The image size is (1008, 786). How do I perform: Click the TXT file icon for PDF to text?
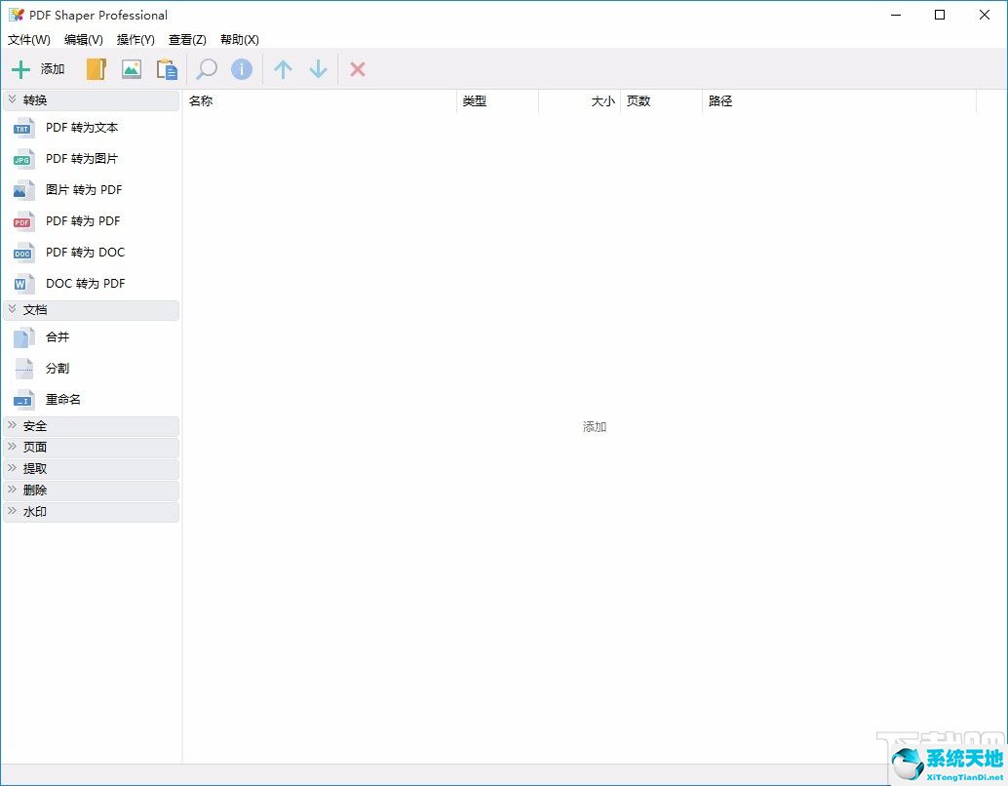click(x=23, y=128)
